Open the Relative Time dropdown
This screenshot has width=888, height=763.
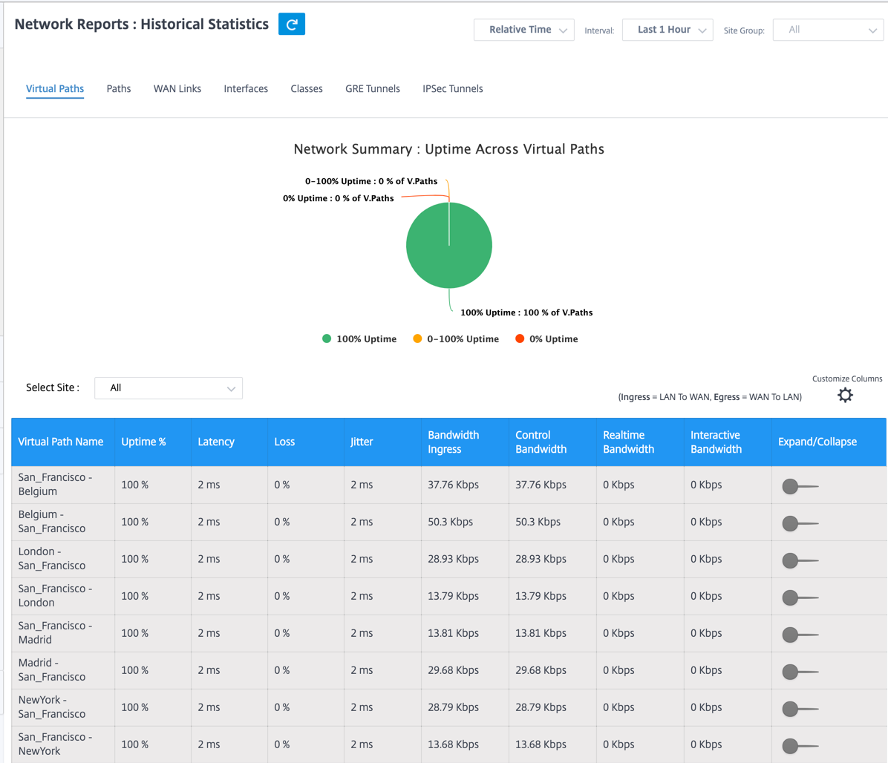(x=524, y=30)
